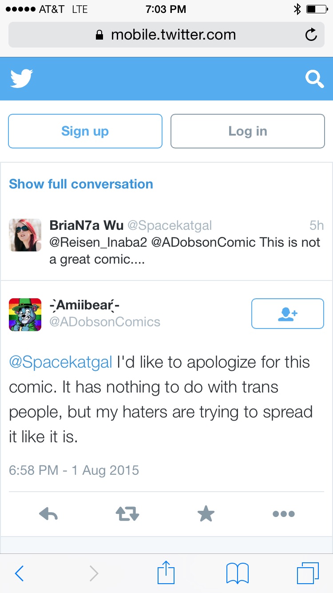Favorite the tweet with star icon
Screen dimensions: 333x593
click(x=206, y=514)
